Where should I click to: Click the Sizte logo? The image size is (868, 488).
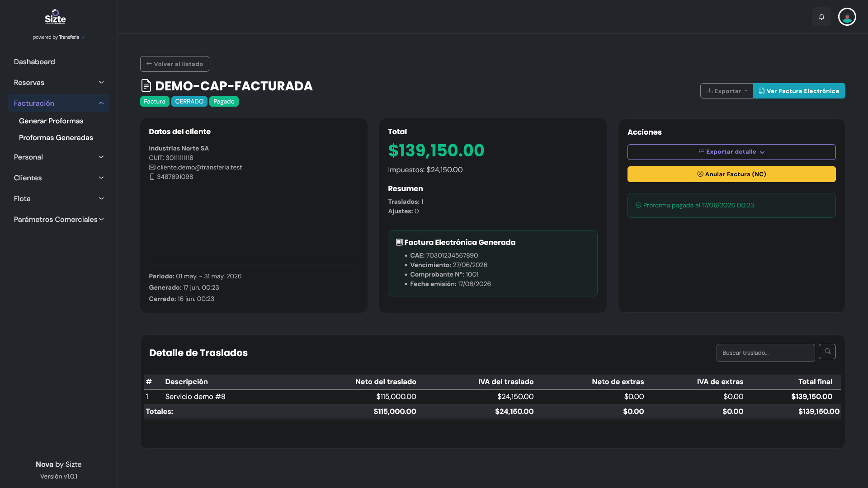[x=55, y=17]
